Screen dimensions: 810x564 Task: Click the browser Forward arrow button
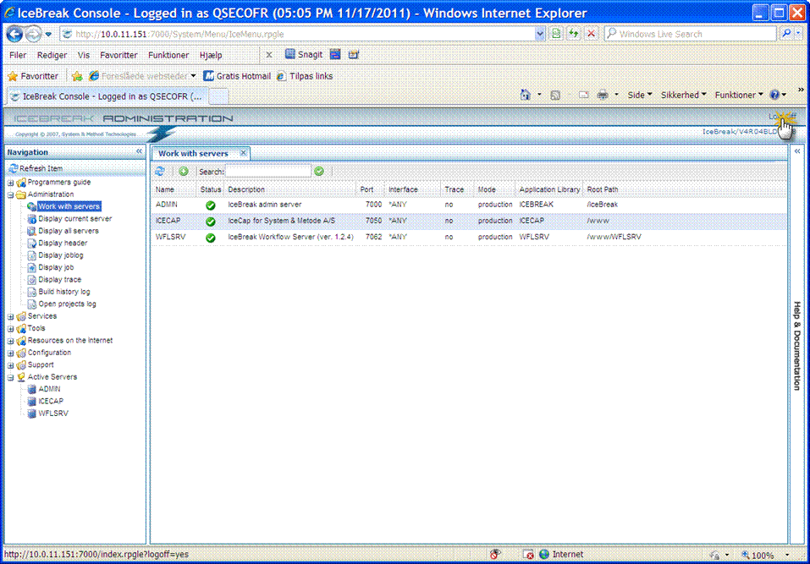point(34,34)
